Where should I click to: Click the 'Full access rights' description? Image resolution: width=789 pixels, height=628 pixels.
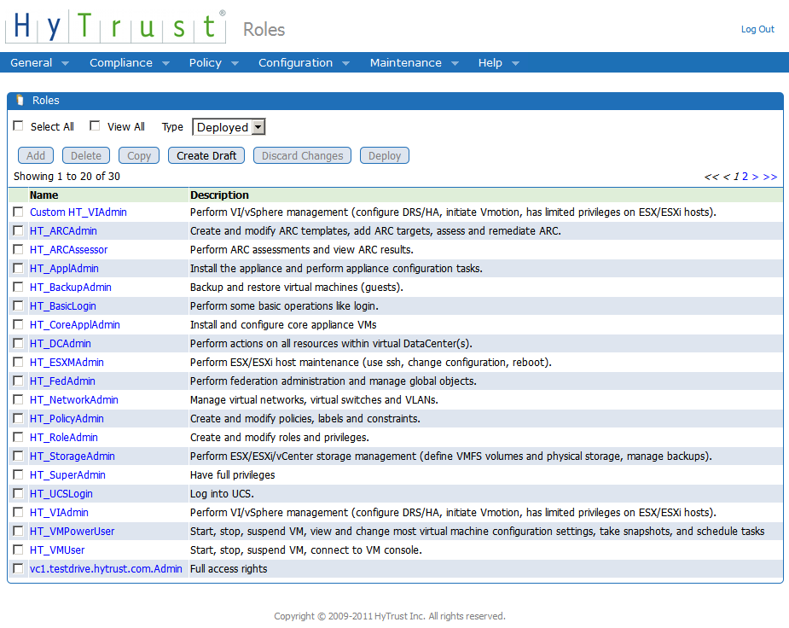[x=229, y=568]
